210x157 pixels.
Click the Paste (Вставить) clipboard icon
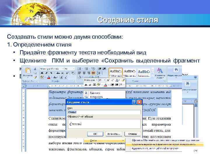(28, 70)
